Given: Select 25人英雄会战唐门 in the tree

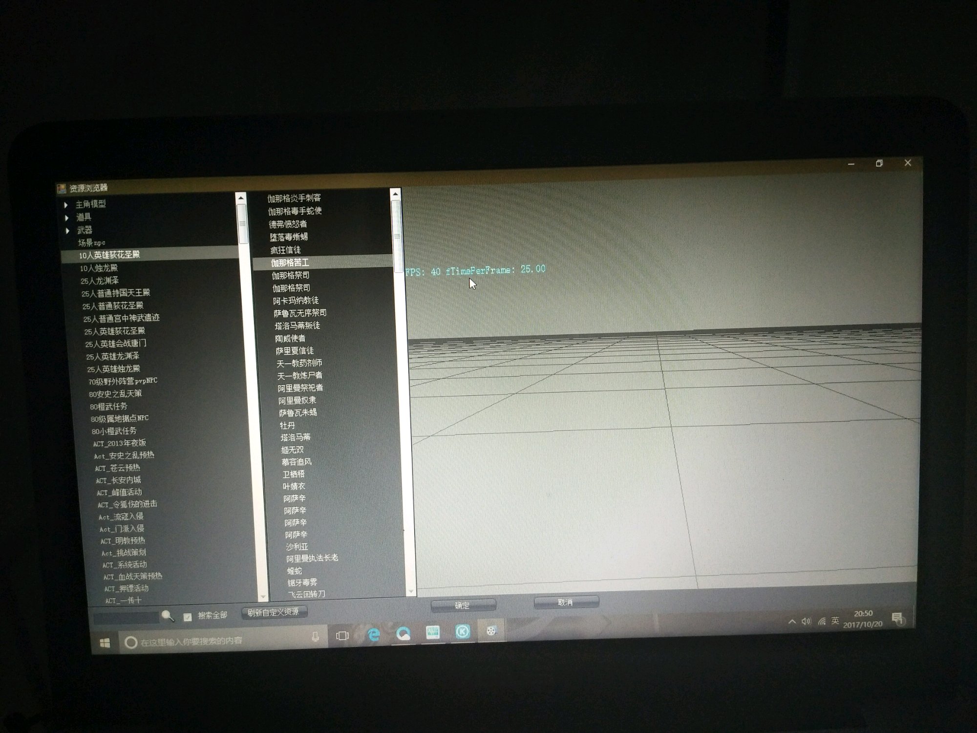Looking at the screenshot, I should (x=116, y=344).
